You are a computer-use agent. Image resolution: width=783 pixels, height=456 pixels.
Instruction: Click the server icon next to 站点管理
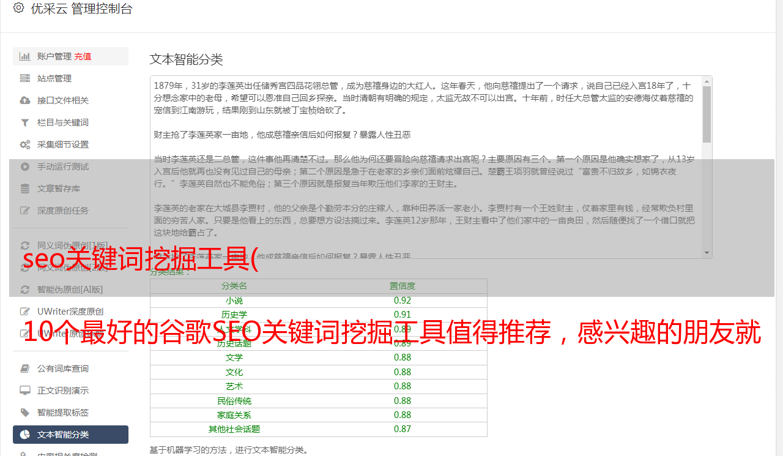click(25, 78)
